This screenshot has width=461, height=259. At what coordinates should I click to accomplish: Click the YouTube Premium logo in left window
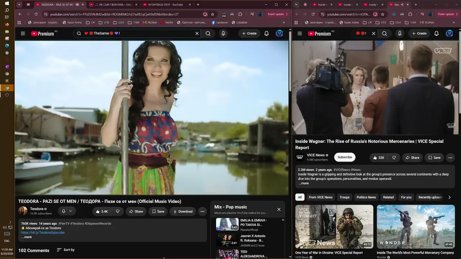click(42, 33)
